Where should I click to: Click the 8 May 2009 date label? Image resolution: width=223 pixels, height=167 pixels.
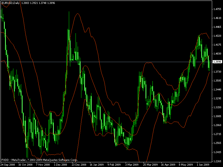pyautogui.click(x=186, y=165)
